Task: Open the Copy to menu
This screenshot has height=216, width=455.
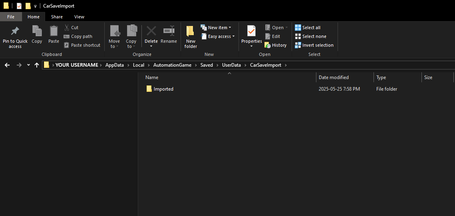Action: [x=131, y=37]
